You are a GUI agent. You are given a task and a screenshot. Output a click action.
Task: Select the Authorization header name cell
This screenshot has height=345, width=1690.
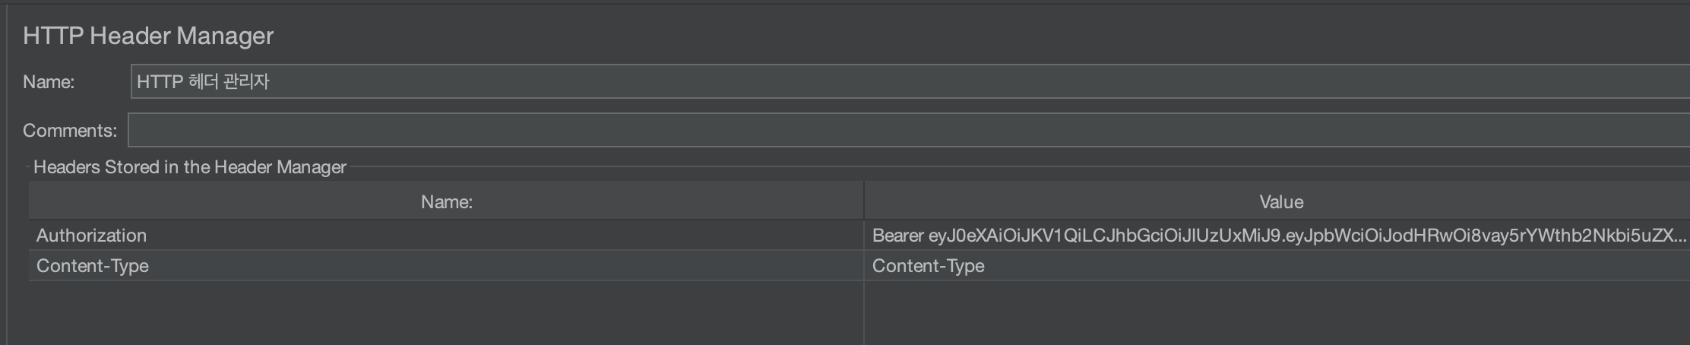coord(446,236)
